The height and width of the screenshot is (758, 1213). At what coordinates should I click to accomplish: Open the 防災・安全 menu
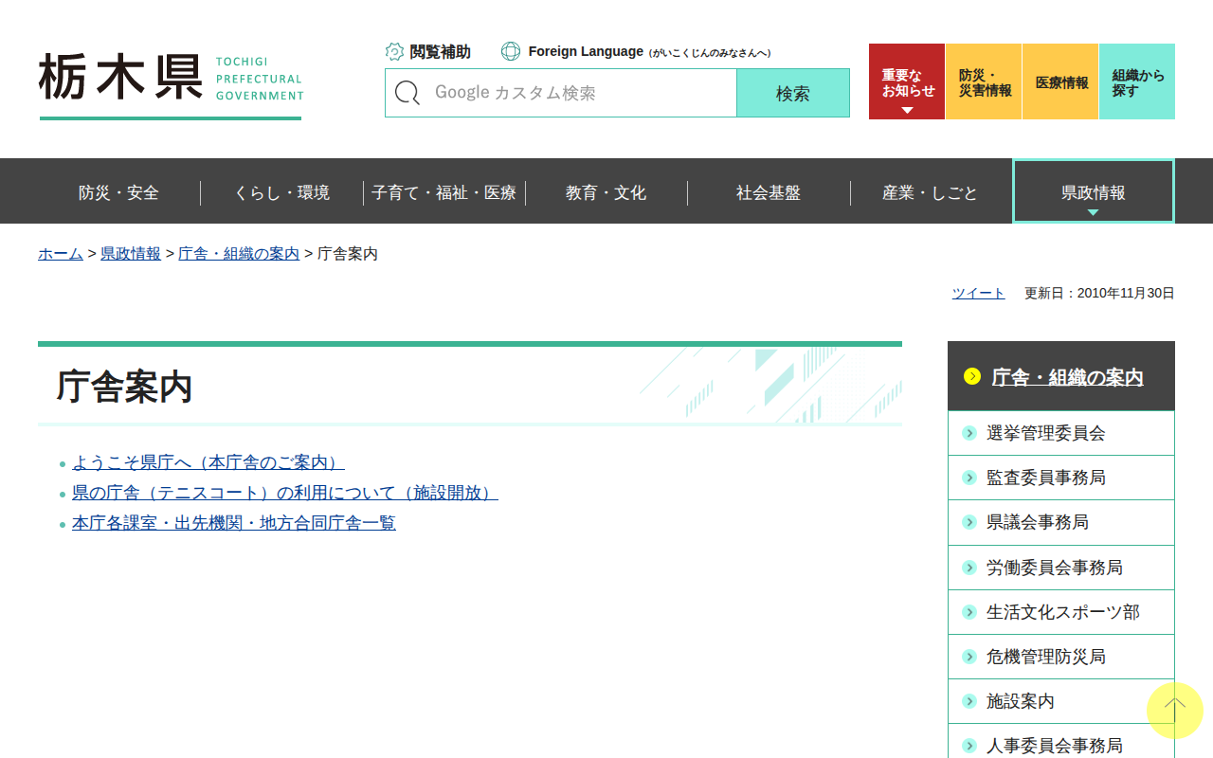pos(118,192)
